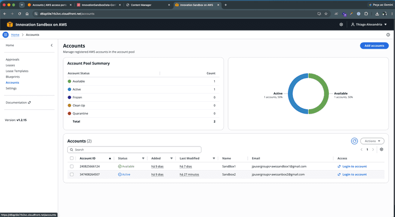Click the Home breadcrumb link
The image size is (395, 217).
click(15, 34)
